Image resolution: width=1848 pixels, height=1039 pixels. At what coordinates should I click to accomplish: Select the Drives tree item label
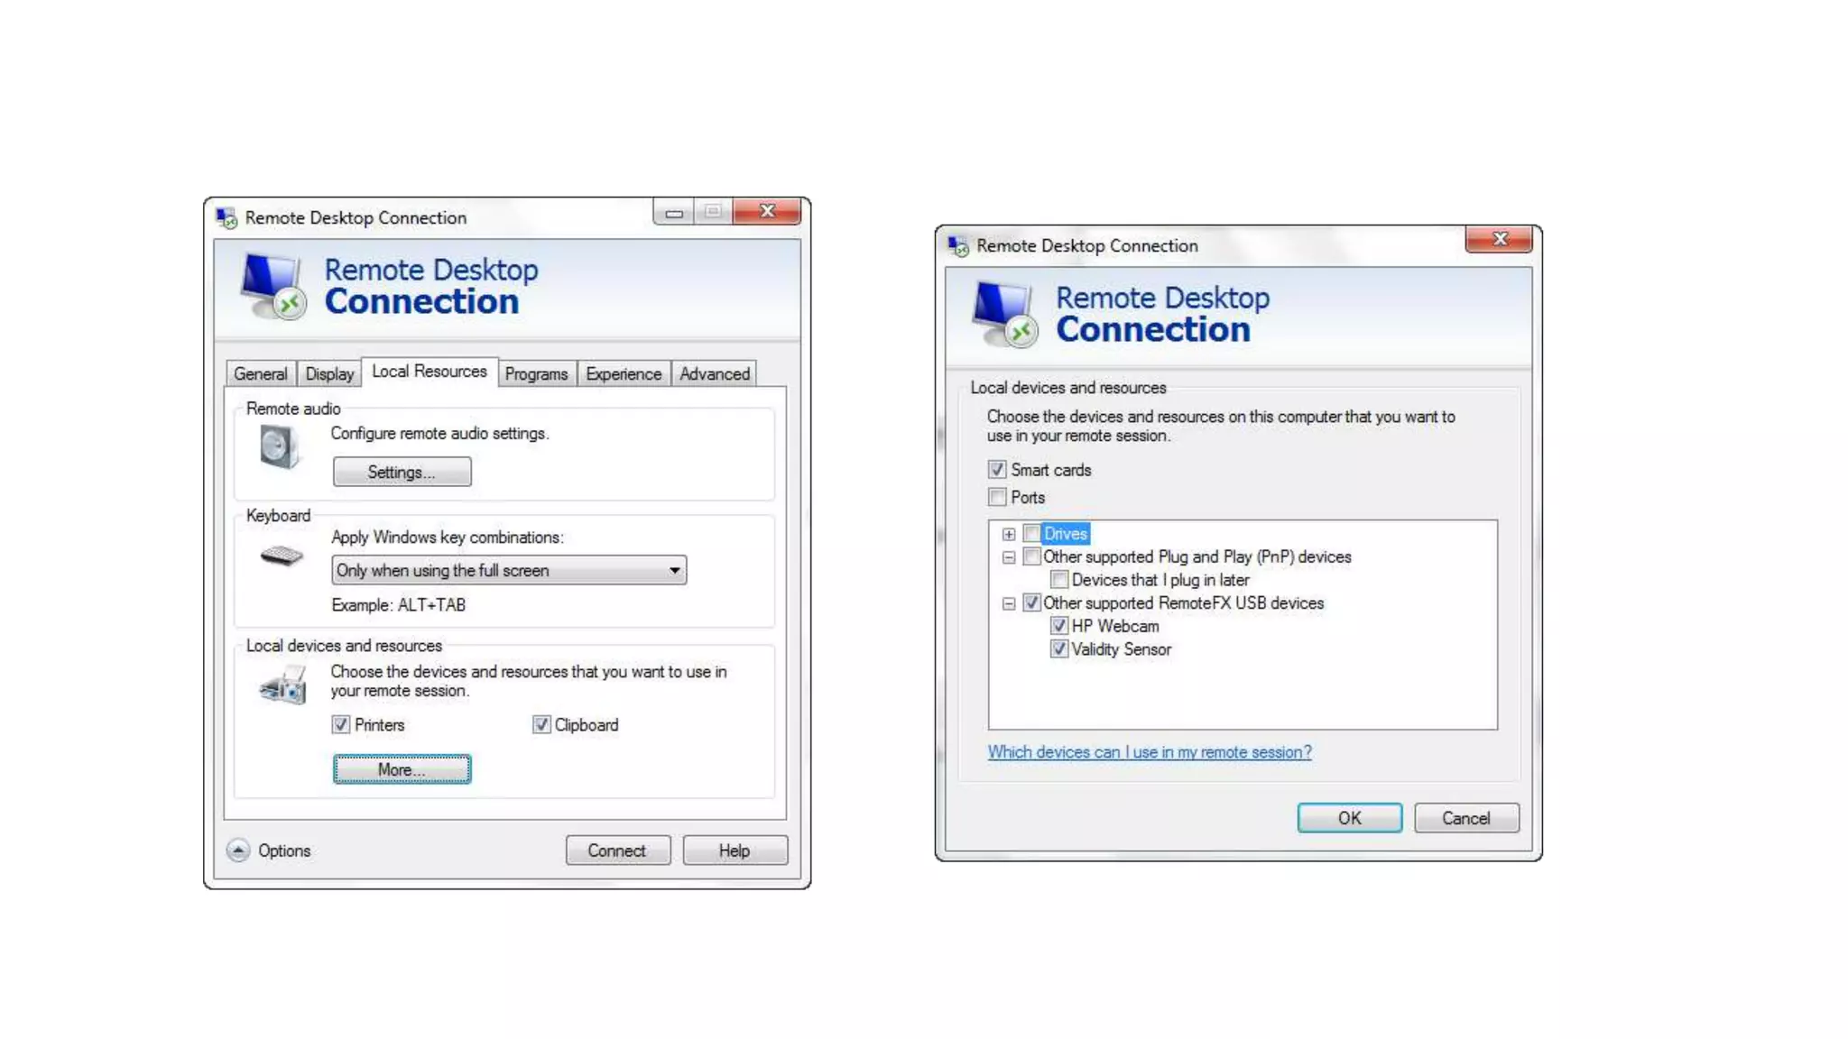(x=1066, y=534)
